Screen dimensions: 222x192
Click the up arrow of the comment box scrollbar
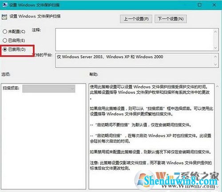[215, 31]
